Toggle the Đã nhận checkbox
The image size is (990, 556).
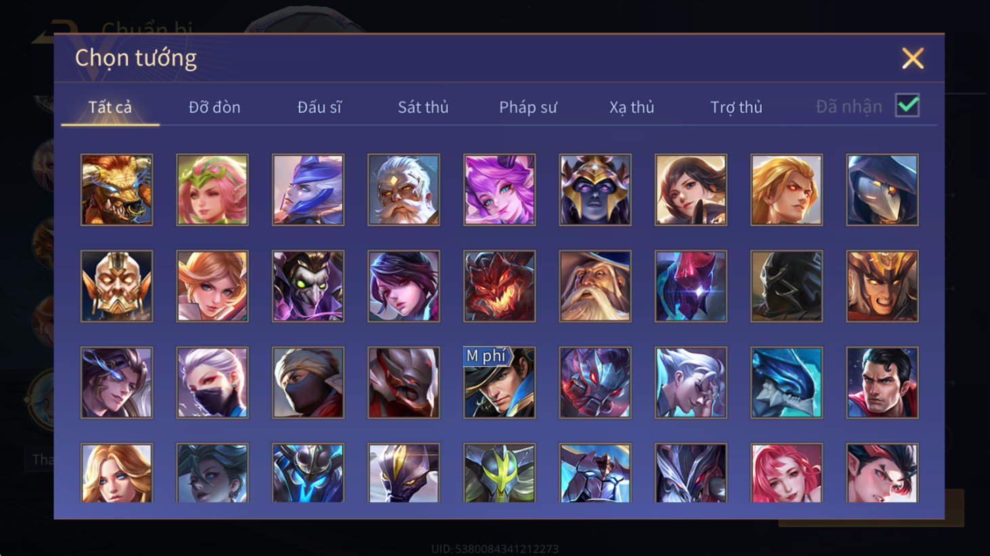pyautogui.click(x=907, y=106)
